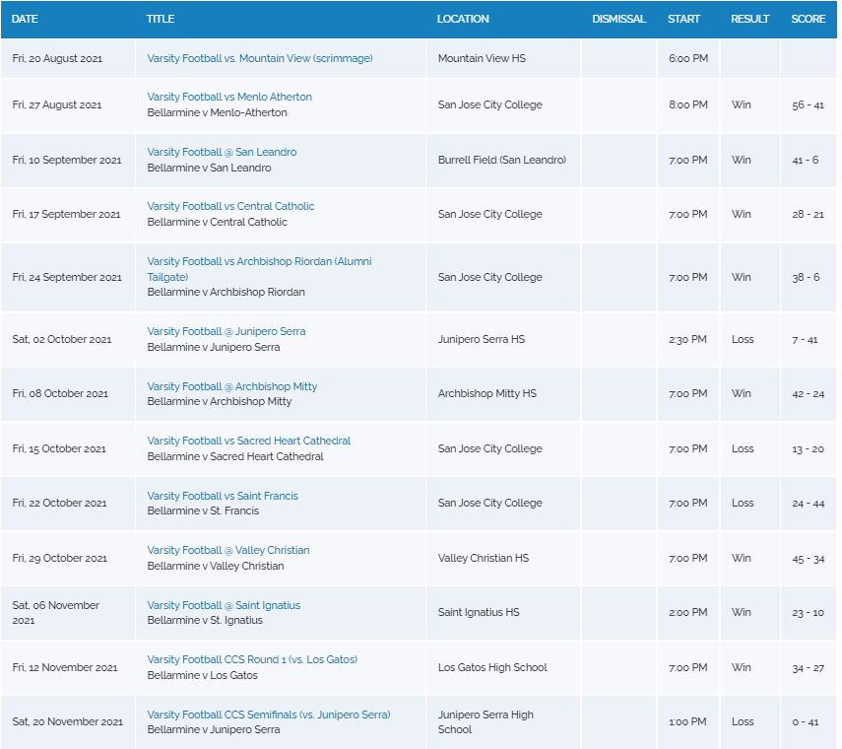Select the date Sat, 20 November 2021
The height and width of the screenshot is (749, 842).
[x=67, y=721]
